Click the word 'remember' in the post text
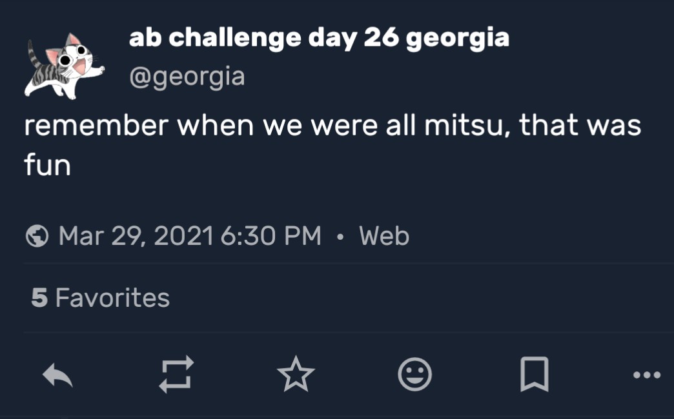674x419 pixels. pos(96,125)
